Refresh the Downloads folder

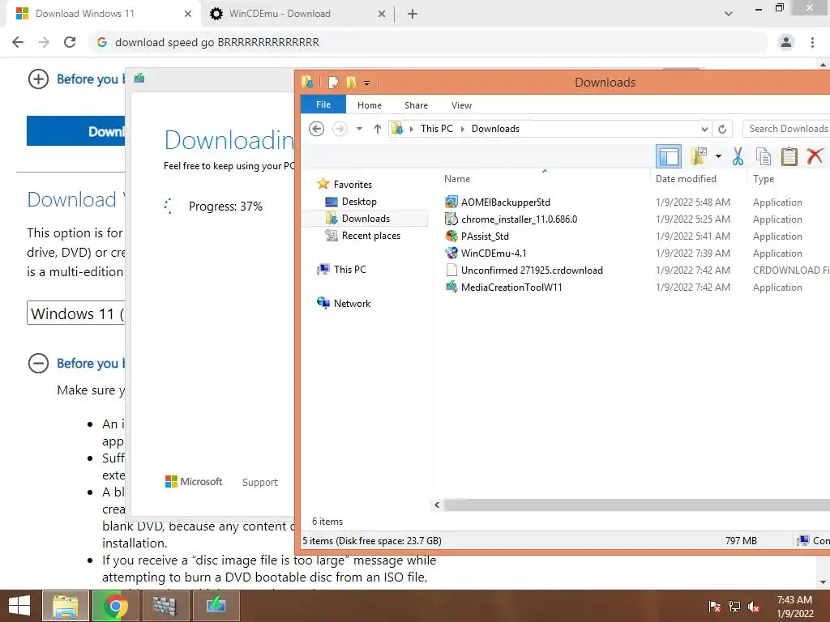[722, 129]
